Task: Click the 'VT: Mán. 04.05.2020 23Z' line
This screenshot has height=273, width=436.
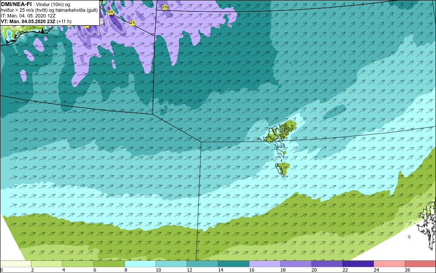Action: click(x=28, y=21)
